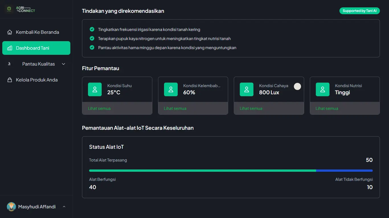The width and height of the screenshot is (389, 218).
Task: Select the Kondisi Cahaya sensor icon
Action: [246, 89]
